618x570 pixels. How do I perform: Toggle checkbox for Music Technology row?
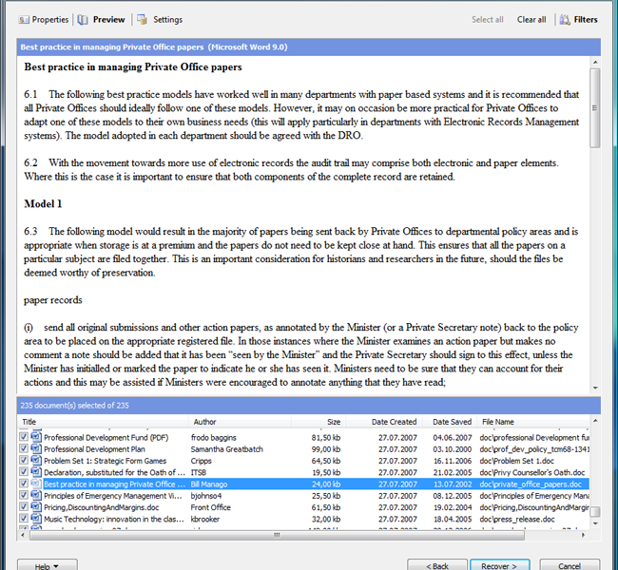(24, 519)
